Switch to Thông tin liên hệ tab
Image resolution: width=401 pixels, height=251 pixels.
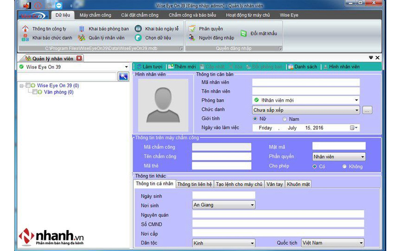point(194,184)
